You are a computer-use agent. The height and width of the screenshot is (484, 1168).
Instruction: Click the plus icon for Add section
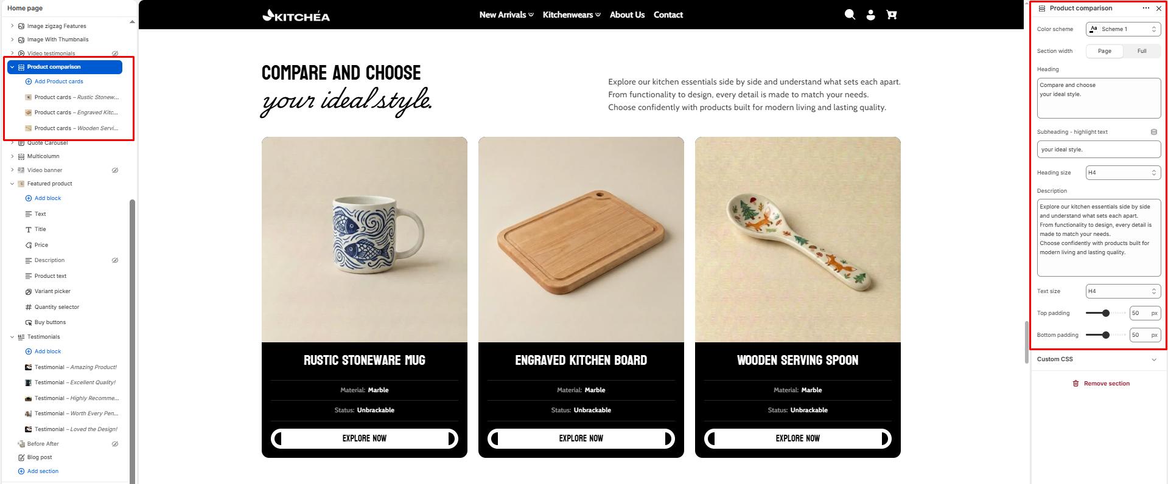click(21, 471)
